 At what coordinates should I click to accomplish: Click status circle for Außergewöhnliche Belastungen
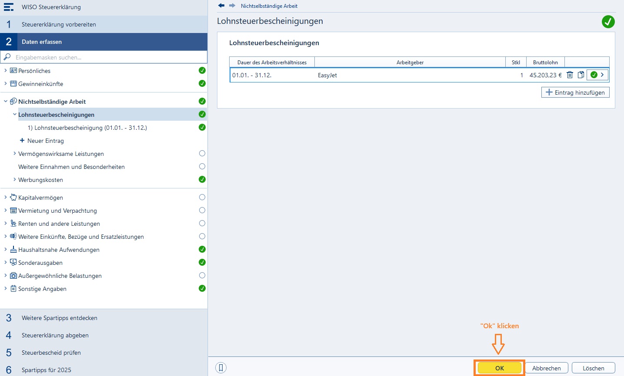[x=202, y=275]
